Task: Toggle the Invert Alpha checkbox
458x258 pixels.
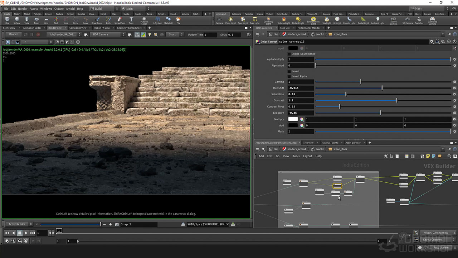Action: (x=289, y=76)
